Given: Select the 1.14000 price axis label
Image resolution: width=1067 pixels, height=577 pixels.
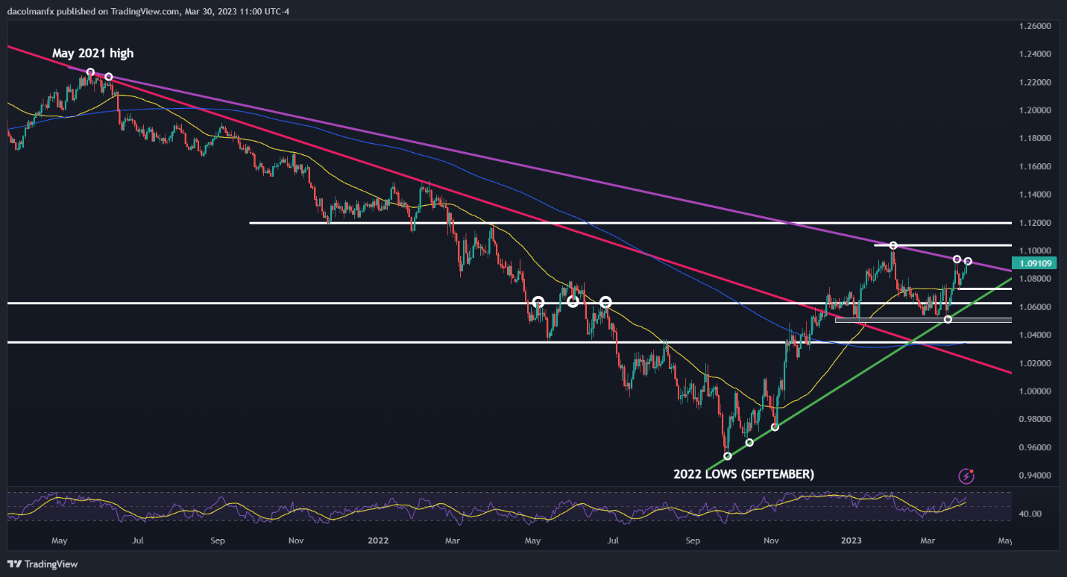Looking at the screenshot, I should coord(1034,195).
